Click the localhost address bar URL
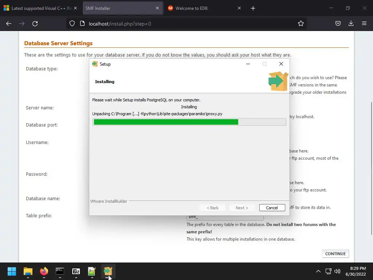373x280 pixels. coord(120,24)
